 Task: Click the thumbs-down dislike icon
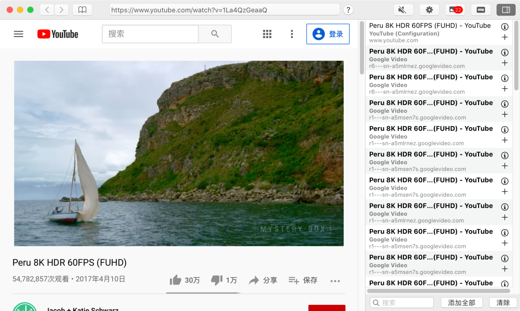(x=217, y=280)
